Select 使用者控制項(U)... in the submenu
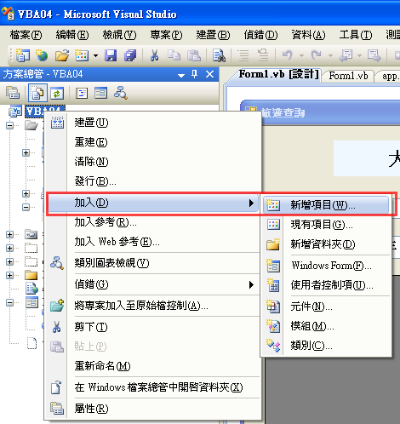This screenshot has width=400, height=424. (x=326, y=285)
